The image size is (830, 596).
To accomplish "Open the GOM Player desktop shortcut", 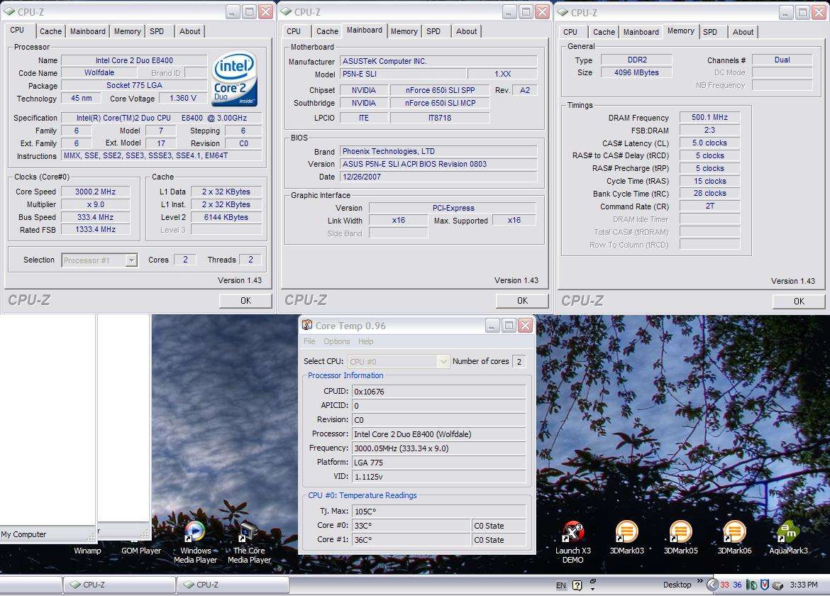I will 140,551.
